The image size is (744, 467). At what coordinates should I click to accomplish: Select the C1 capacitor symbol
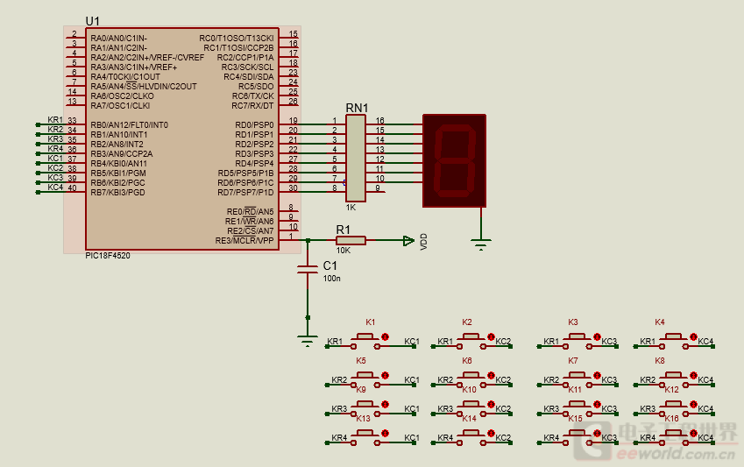coord(308,269)
